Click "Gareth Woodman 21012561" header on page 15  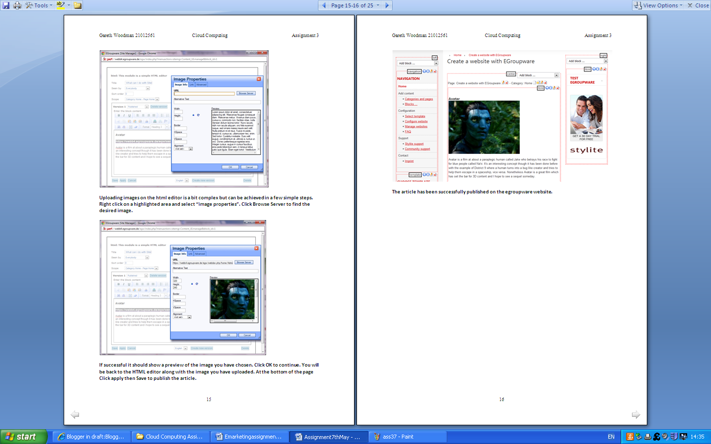[127, 36]
